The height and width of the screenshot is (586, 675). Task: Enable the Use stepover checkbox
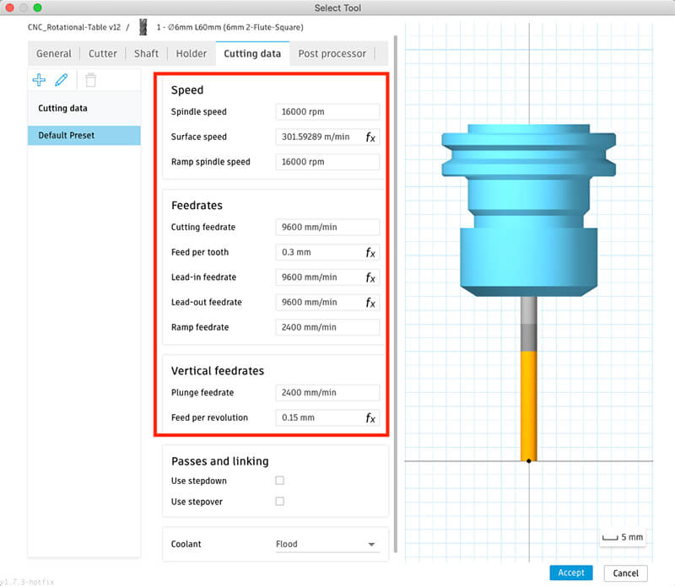[279, 502]
